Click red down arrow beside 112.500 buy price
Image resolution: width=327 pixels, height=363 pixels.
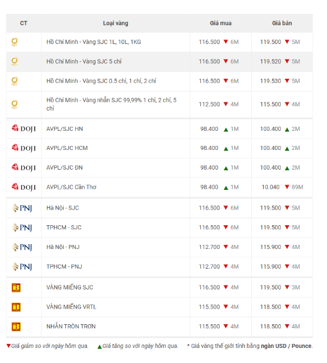point(226,104)
